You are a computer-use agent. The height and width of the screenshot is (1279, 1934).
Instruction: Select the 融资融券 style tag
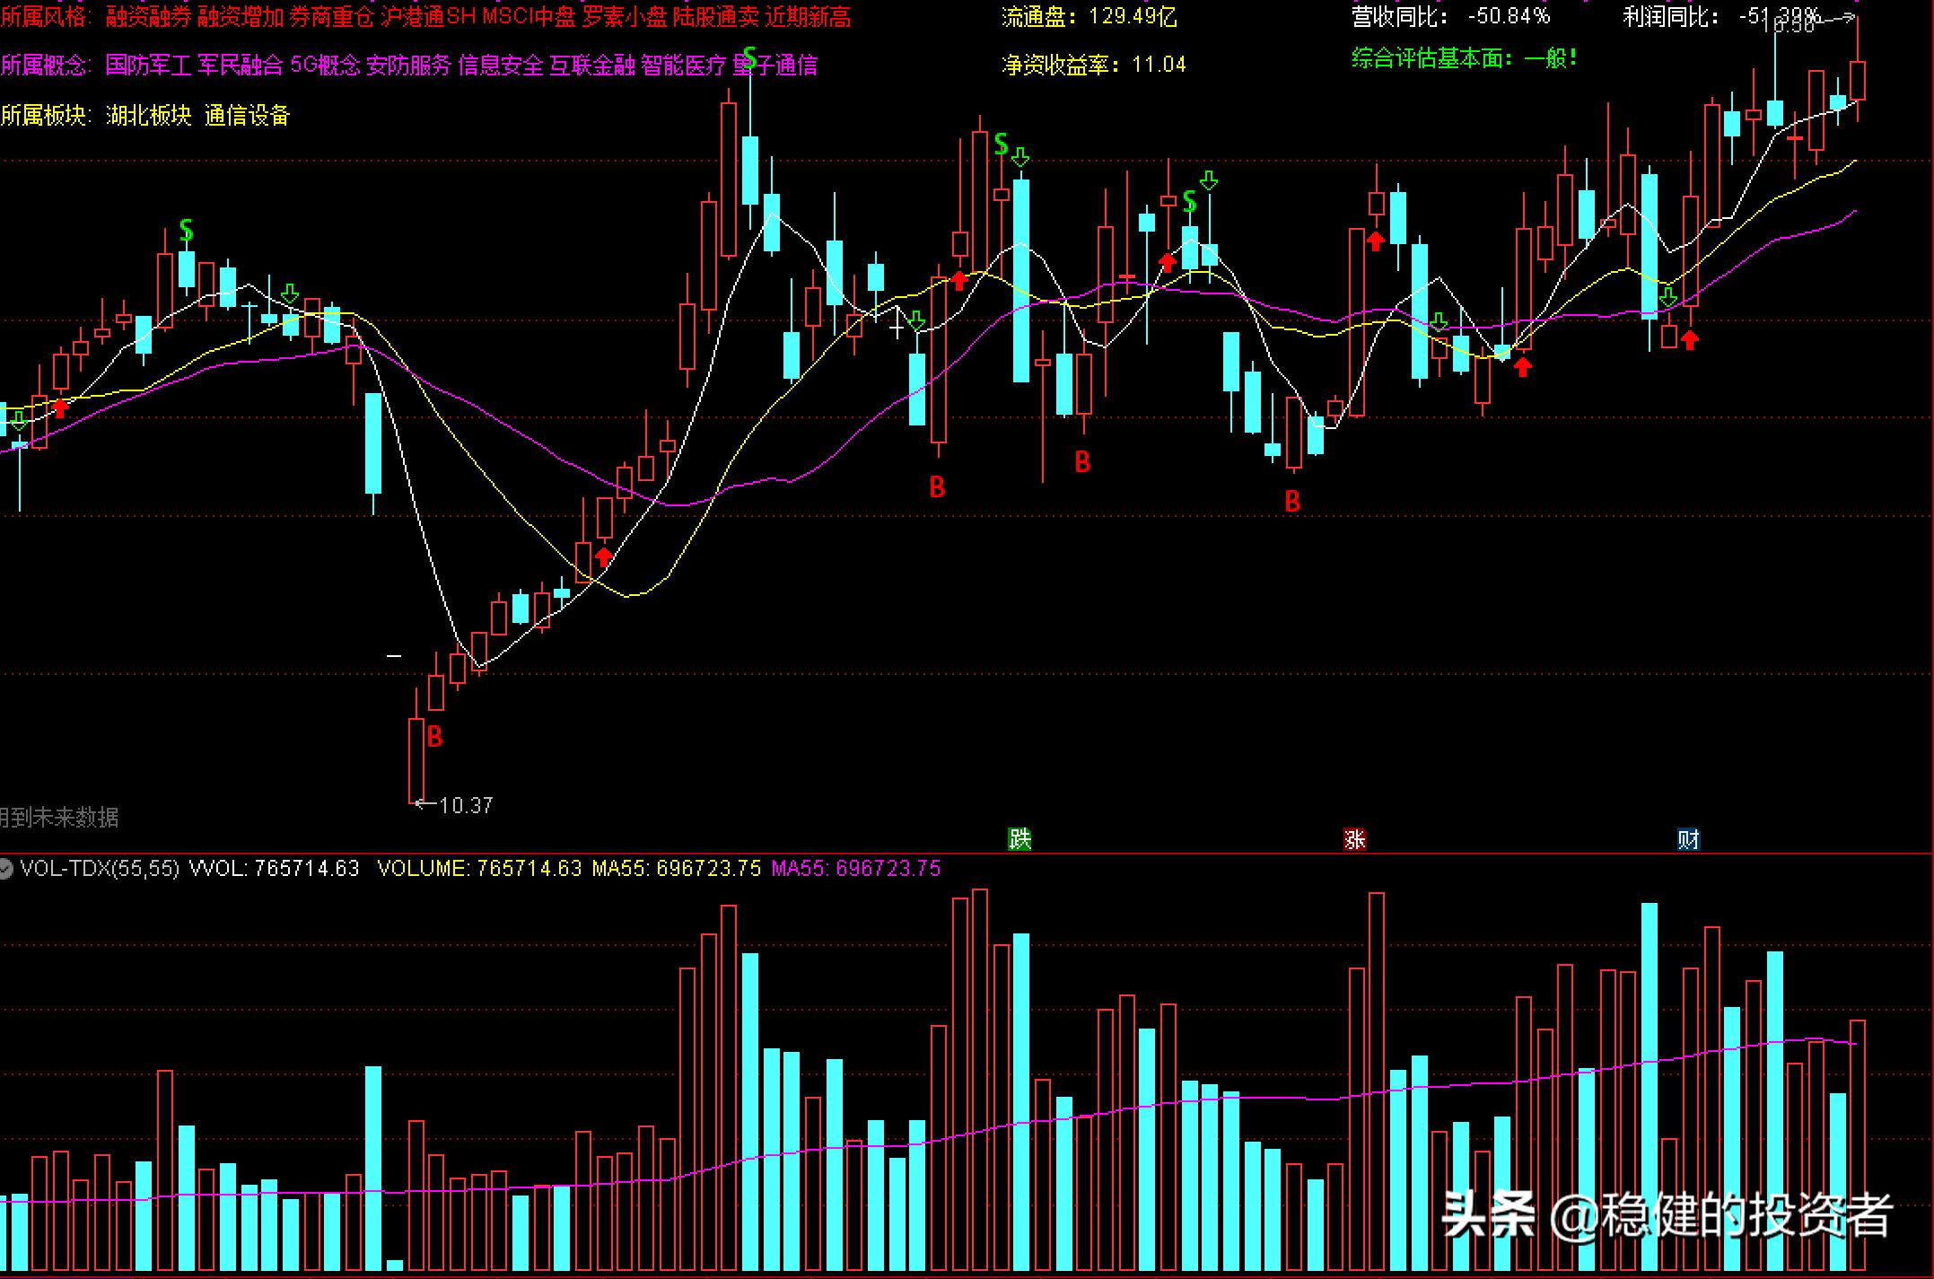[148, 16]
